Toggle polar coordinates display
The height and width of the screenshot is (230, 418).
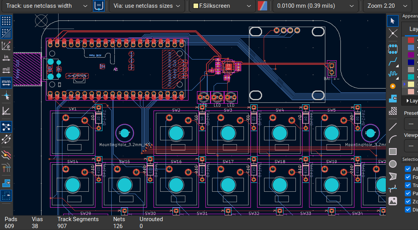pos(6,46)
